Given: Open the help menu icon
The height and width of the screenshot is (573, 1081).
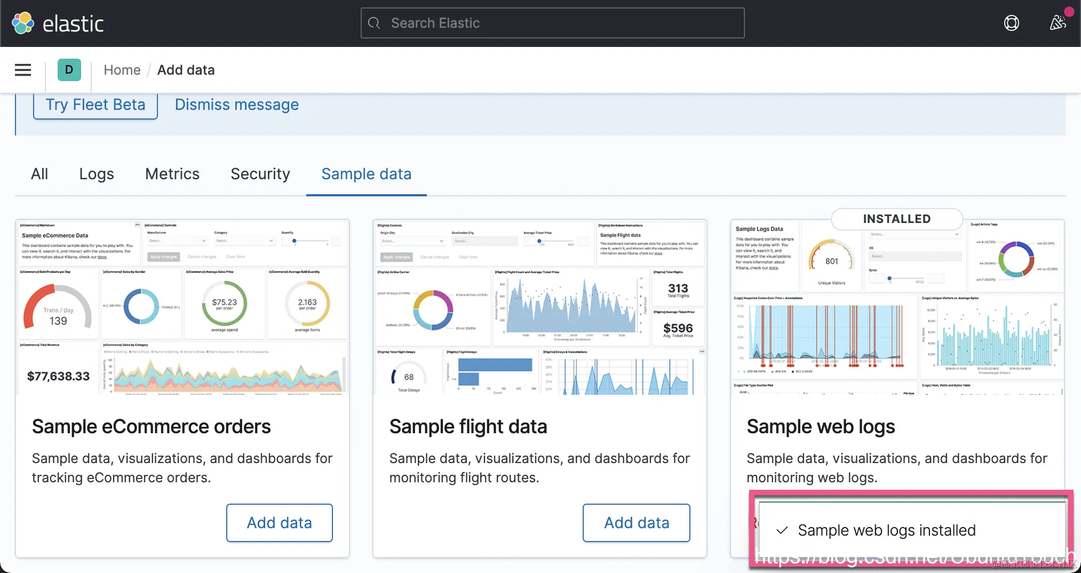Looking at the screenshot, I should [1011, 23].
